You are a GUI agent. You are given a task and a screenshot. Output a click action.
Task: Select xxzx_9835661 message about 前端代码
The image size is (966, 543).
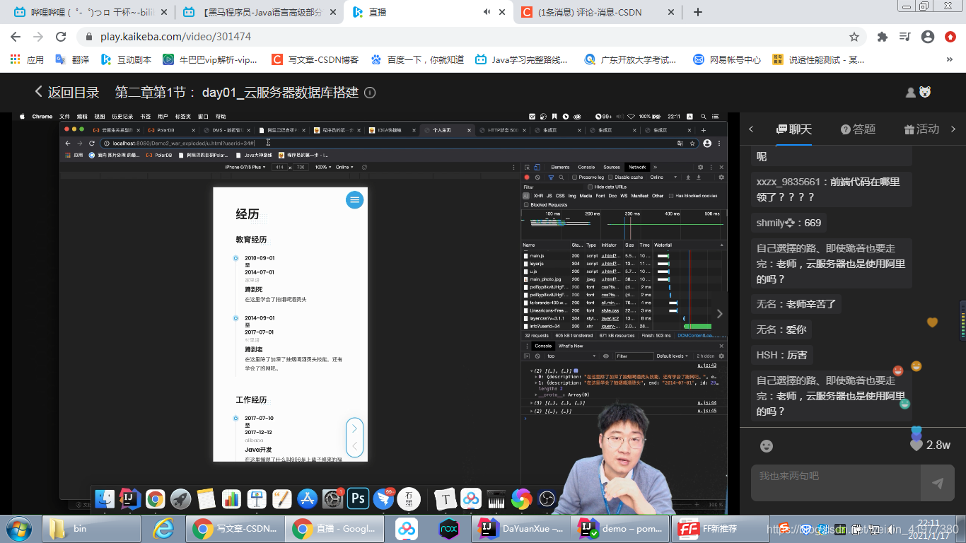coord(831,189)
